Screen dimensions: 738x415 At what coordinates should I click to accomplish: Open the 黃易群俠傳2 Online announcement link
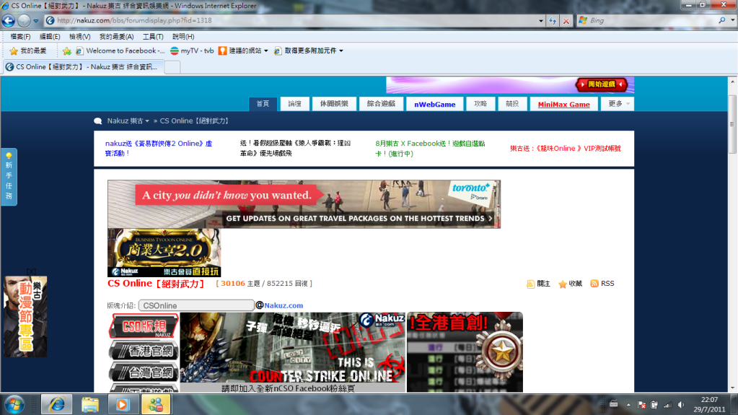click(x=159, y=149)
